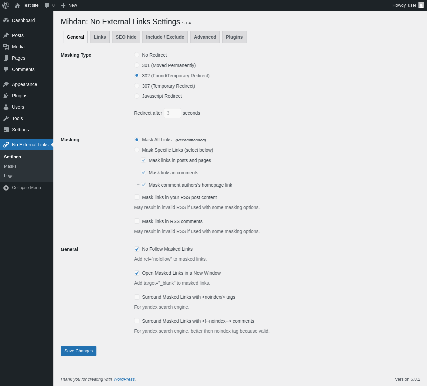Image resolution: width=427 pixels, height=386 pixels.
Task: Click the WordPress logo icon
Action: pos(6,5)
